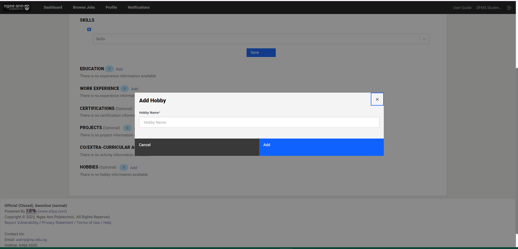Click the Hobbies count badge
Image resolution: width=518 pixels, height=249 pixels.
click(124, 167)
